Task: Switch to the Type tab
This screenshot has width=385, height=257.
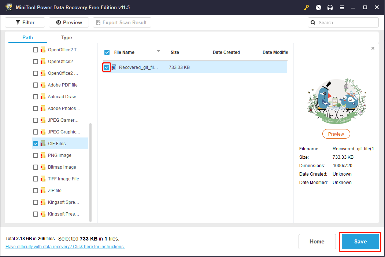Action: tap(67, 38)
